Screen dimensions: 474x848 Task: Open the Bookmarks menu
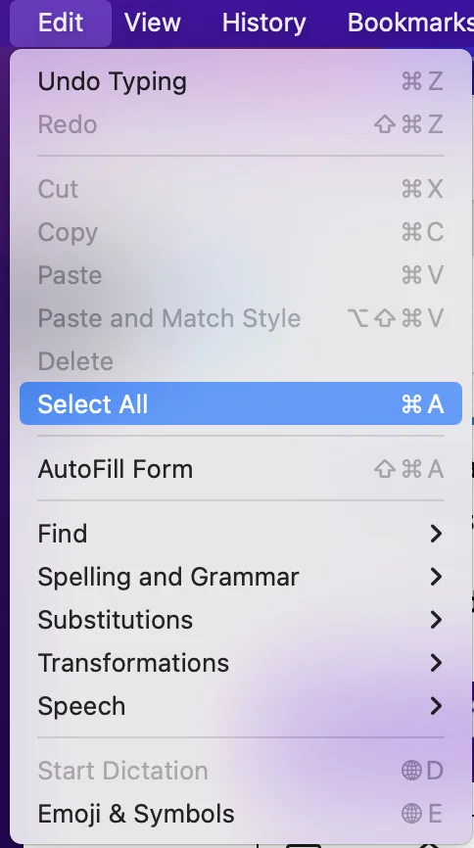point(410,23)
